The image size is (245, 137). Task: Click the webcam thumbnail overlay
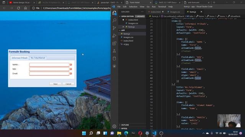229,121
